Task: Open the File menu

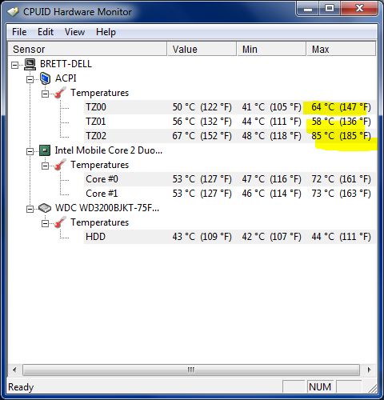Action: point(19,32)
